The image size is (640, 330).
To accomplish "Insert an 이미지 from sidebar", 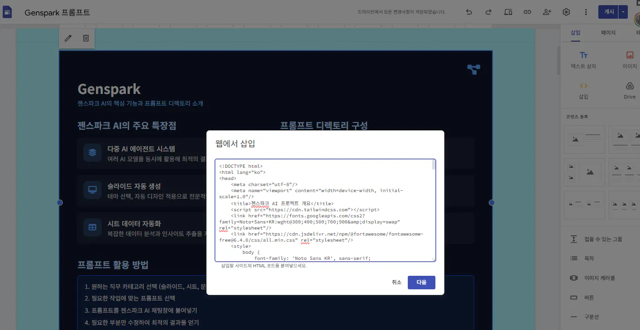I will (630, 60).
